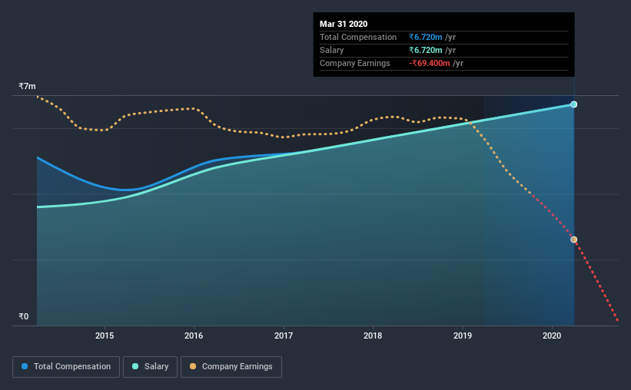
Task: Select the company earnings data point marker at Mar 2020
Action: tap(574, 240)
